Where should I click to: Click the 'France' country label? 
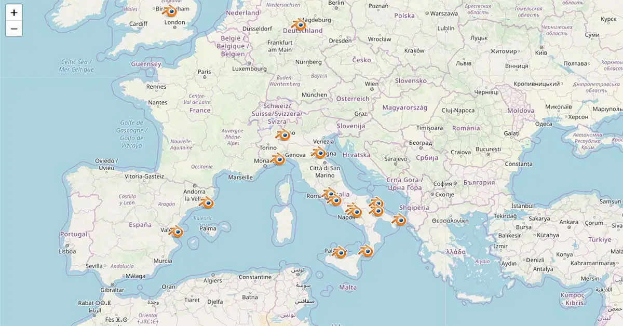pos(200,110)
